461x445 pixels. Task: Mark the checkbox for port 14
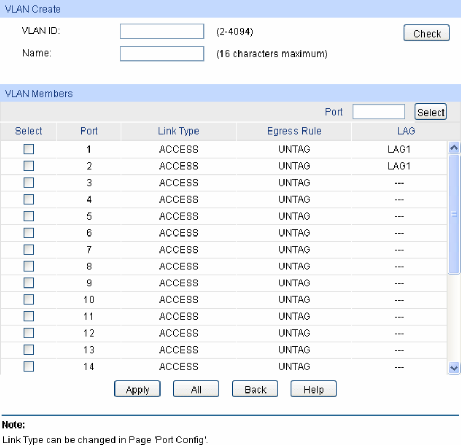tap(29, 367)
